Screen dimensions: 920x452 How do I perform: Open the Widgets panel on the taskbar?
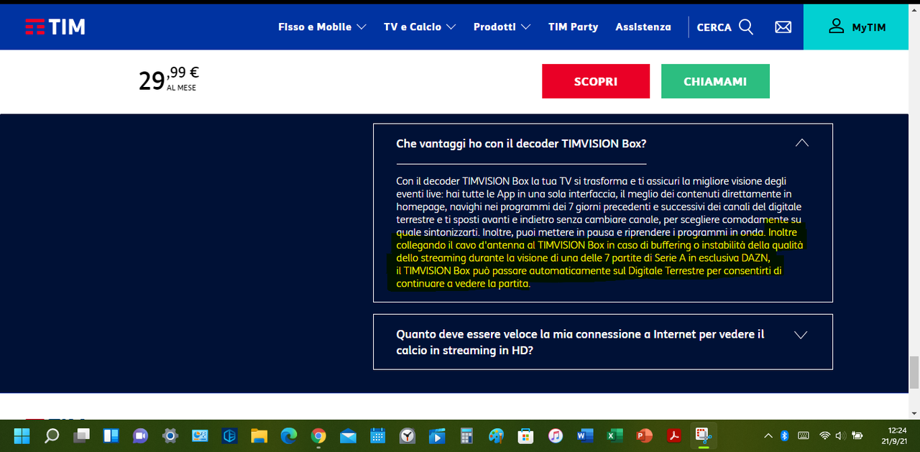pos(111,435)
